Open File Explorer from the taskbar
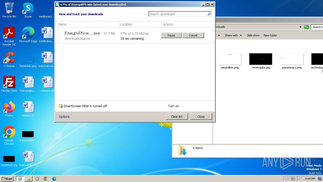The width and height of the screenshot is (323, 182). (x=29, y=179)
